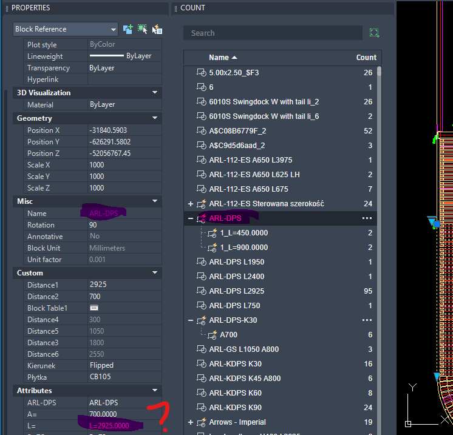
Task: Click the block icon next to row 6
Action: pyautogui.click(x=202, y=87)
